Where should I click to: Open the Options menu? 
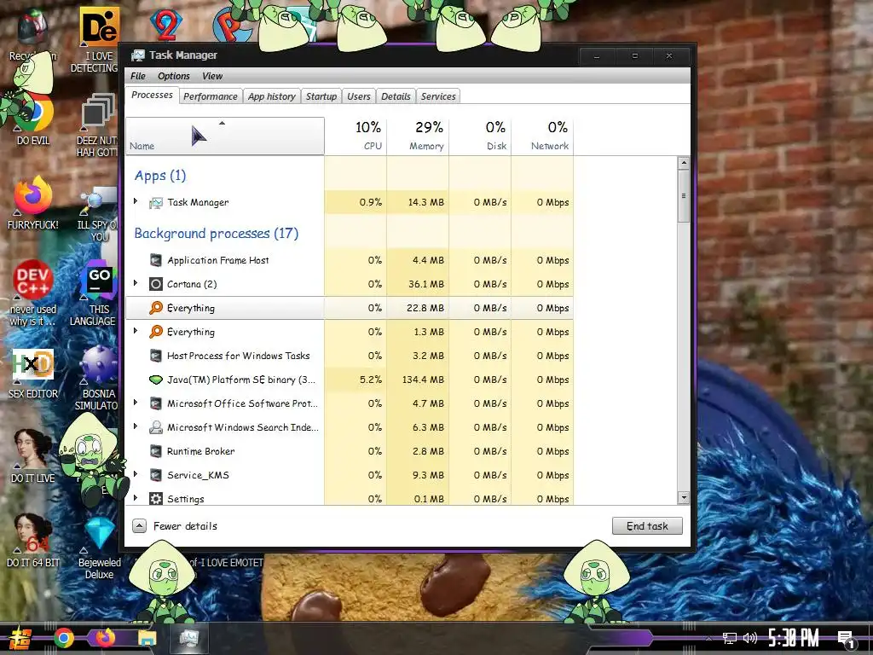[x=173, y=76]
